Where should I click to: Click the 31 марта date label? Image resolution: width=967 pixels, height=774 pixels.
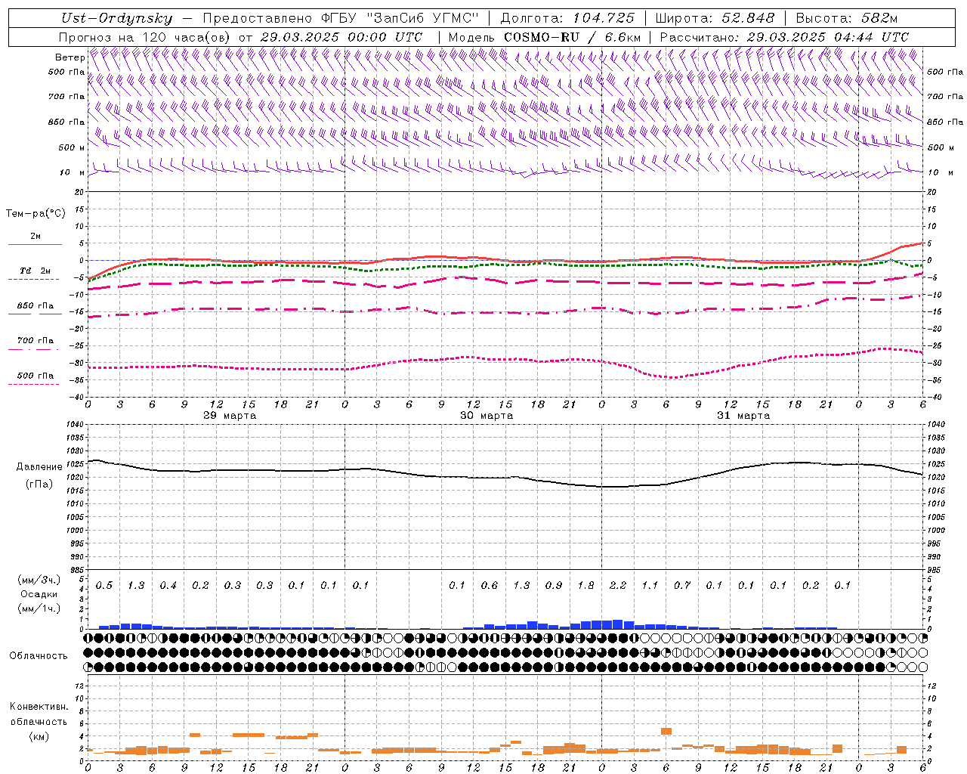click(744, 415)
